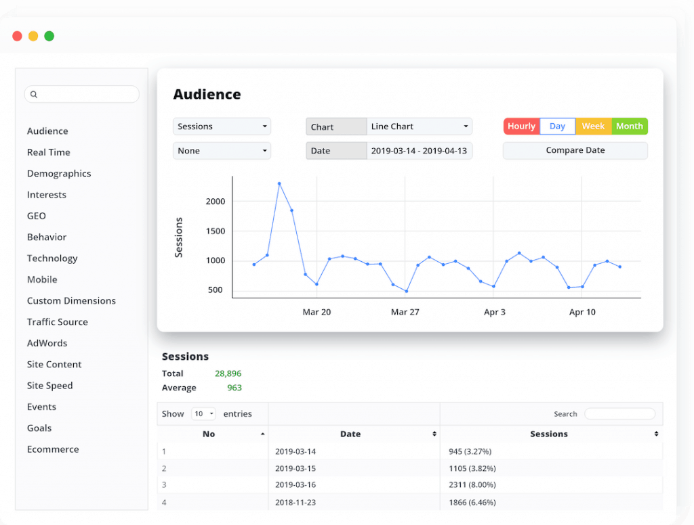The height and width of the screenshot is (525, 694).
Task: Open the Traffic Source section
Action: pyautogui.click(x=57, y=321)
